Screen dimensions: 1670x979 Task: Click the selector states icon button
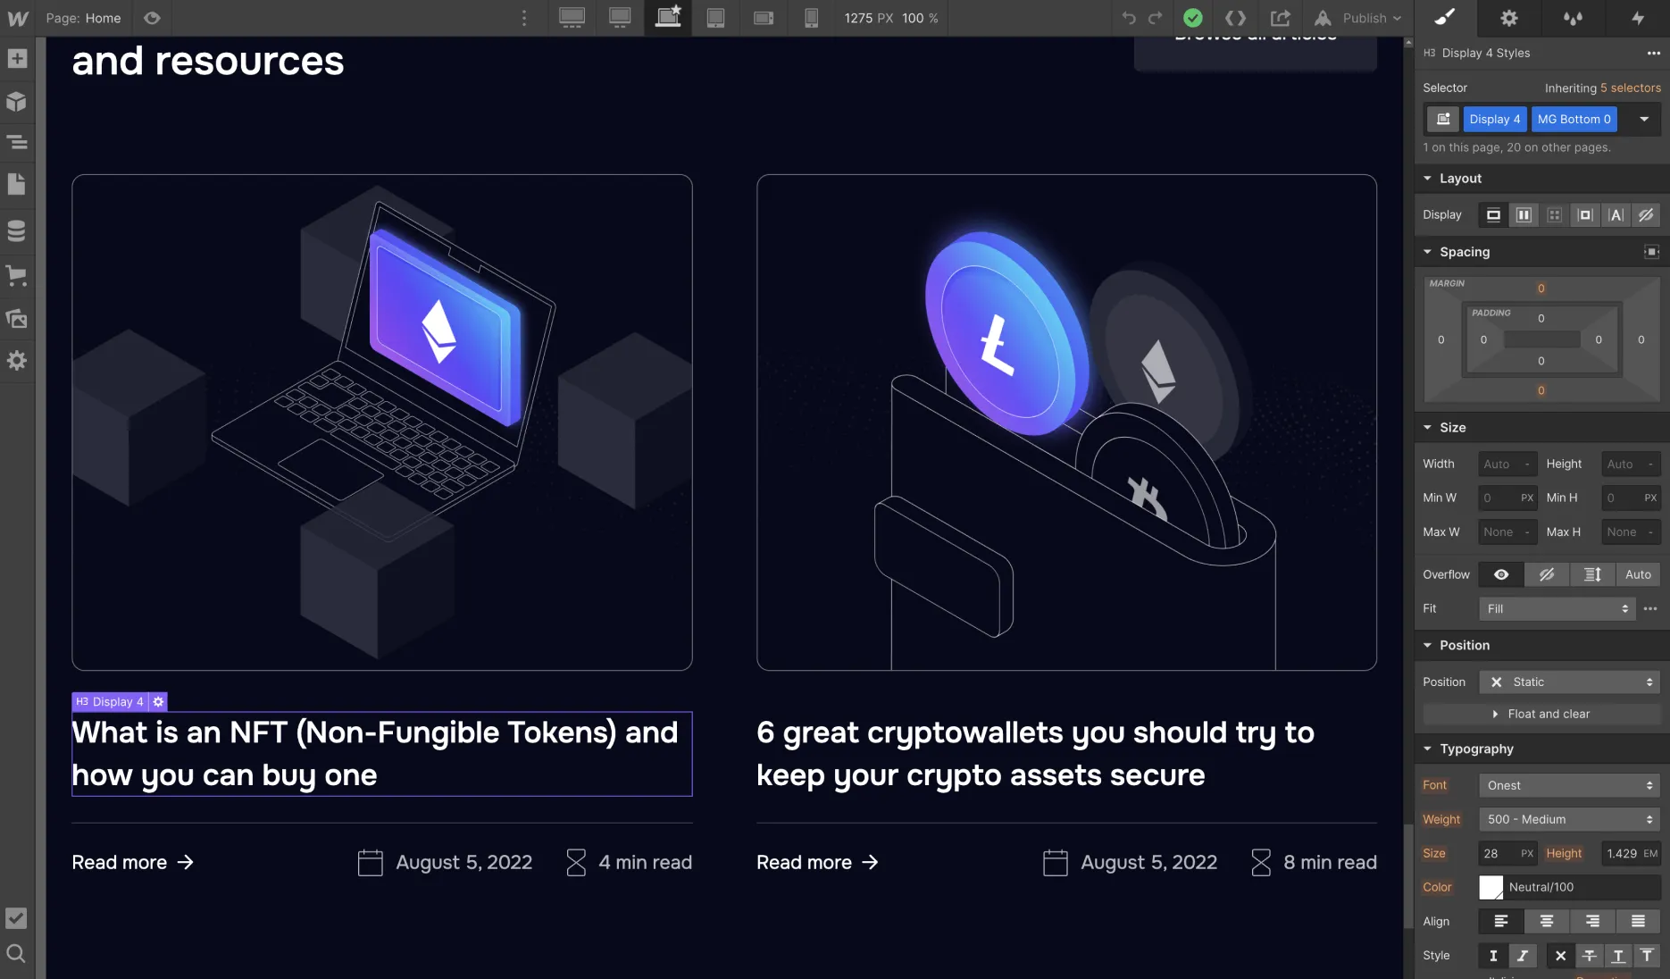click(x=1443, y=119)
